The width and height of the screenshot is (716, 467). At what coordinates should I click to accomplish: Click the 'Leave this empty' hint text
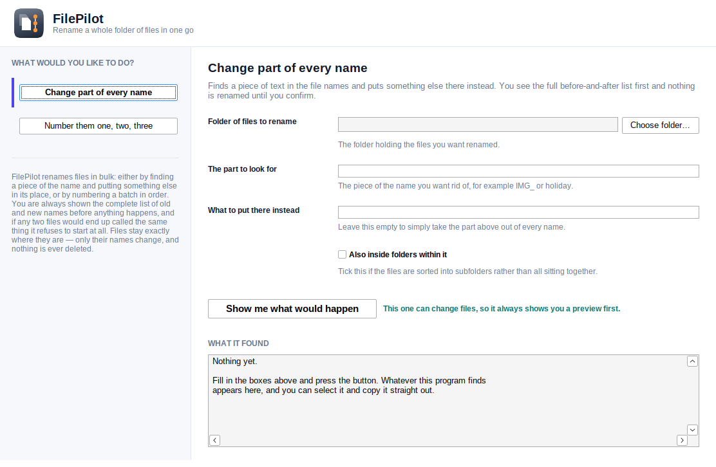pos(451,226)
